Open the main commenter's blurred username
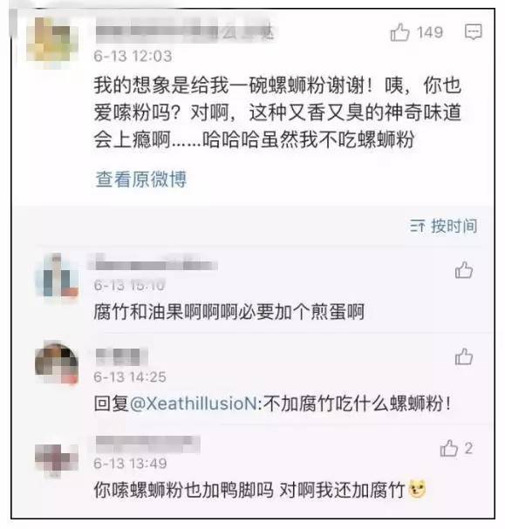Viewport: 505px width, 529px height. coord(184,33)
